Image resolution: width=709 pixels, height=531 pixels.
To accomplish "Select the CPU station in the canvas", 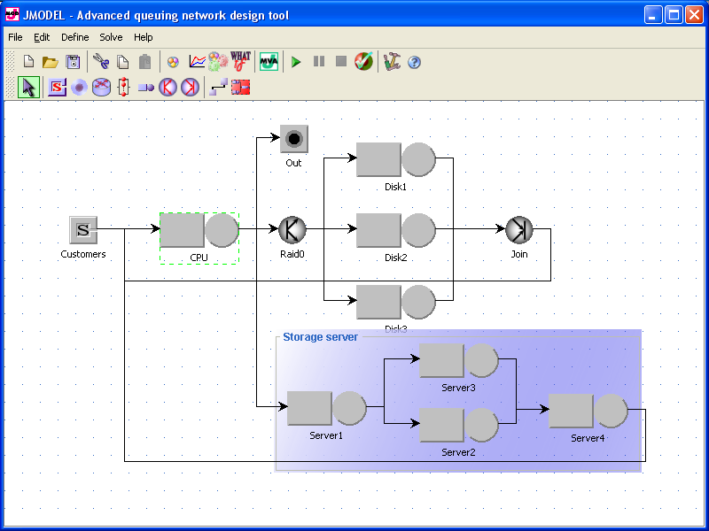I will tap(199, 232).
